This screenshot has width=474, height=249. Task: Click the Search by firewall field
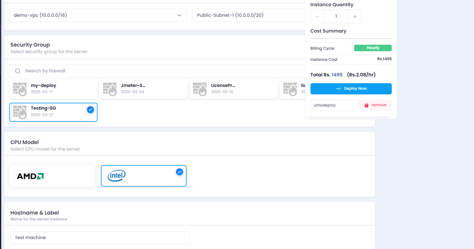(x=157, y=71)
